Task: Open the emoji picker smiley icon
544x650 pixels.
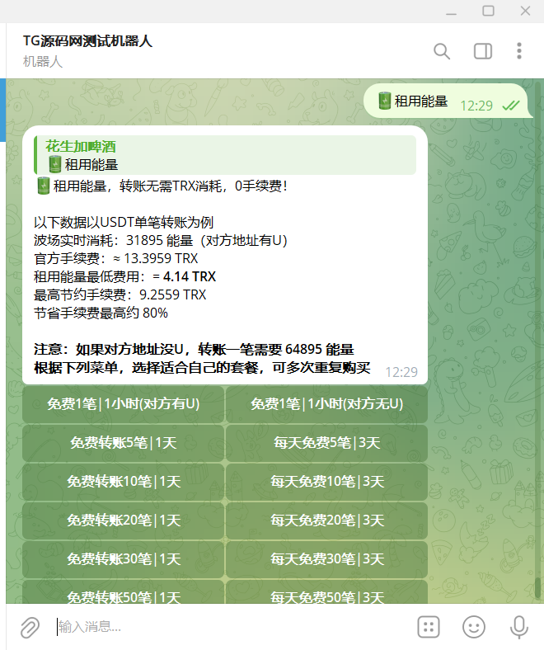Action: click(473, 627)
